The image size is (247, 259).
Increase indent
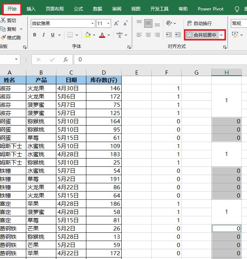178,35
